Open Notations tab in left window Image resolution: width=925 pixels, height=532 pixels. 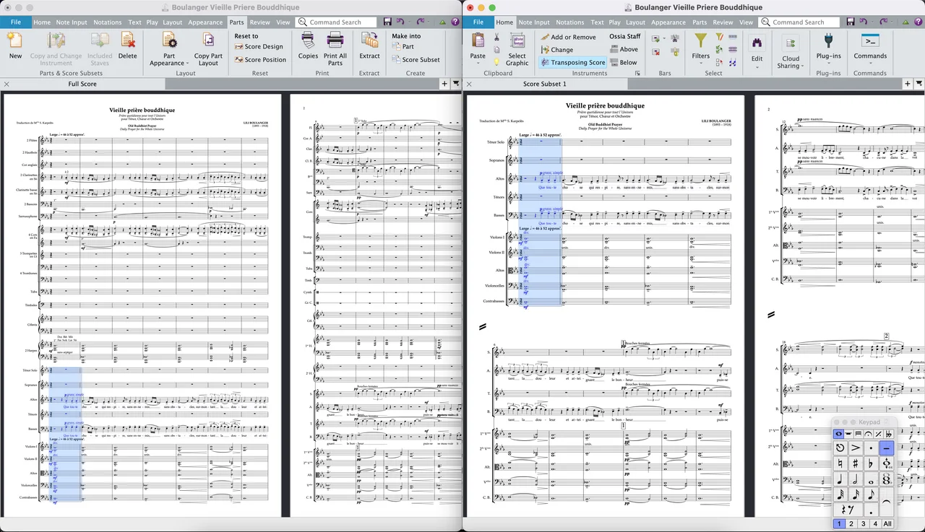[108, 22]
